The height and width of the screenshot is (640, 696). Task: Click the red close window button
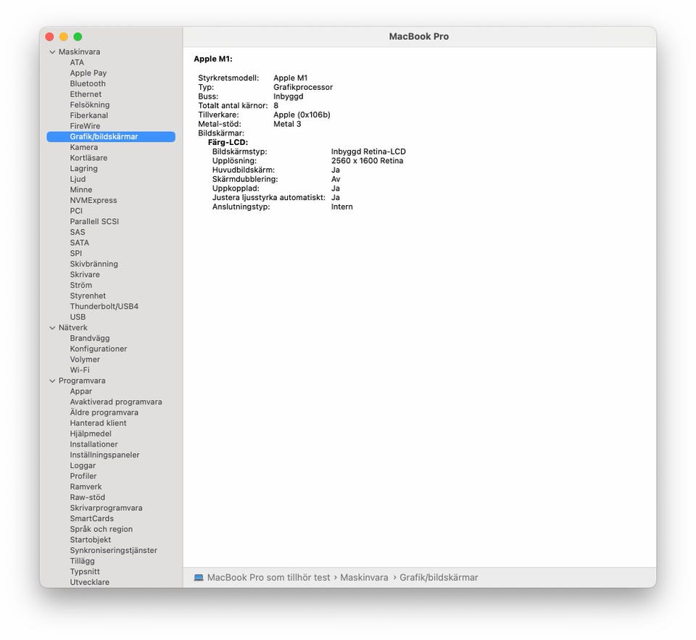[50, 37]
